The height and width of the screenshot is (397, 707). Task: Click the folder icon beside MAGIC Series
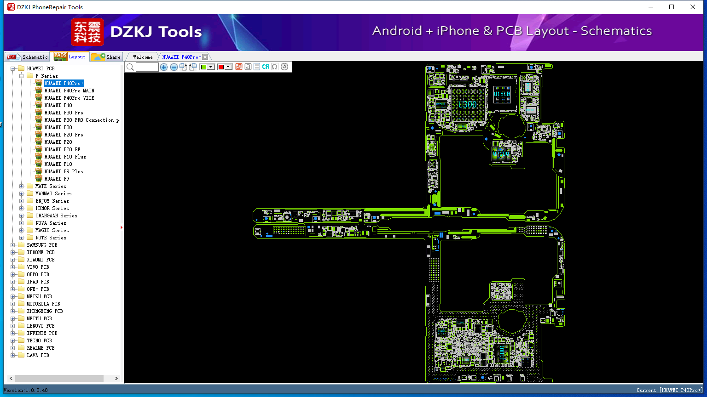pyautogui.click(x=30, y=230)
